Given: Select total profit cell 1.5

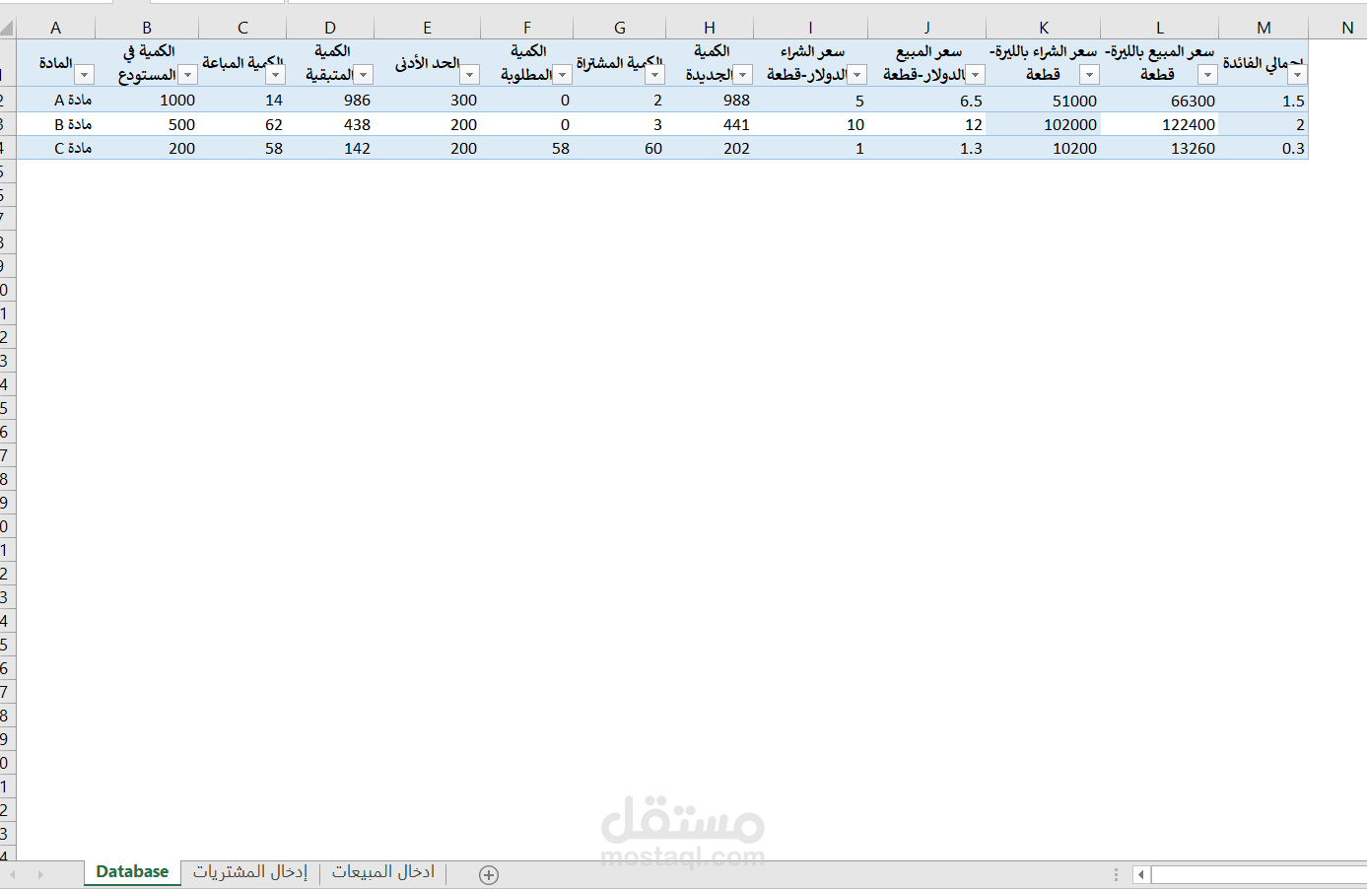Looking at the screenshot, I should click(x=1264, y=100).
